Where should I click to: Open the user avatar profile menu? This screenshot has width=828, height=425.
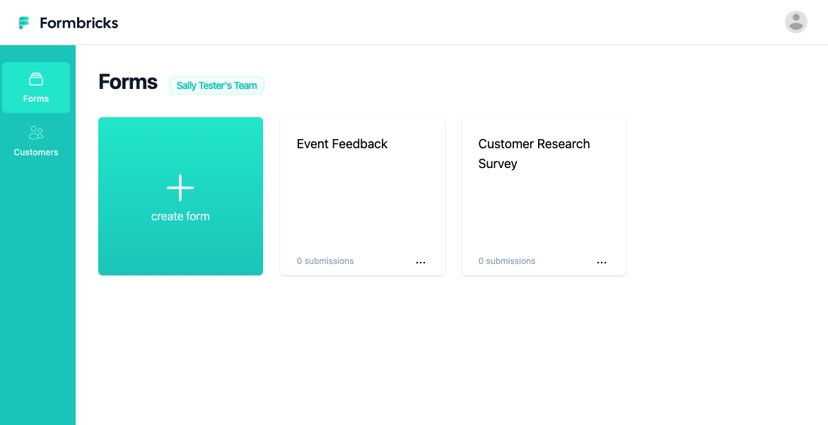[795, 22]
